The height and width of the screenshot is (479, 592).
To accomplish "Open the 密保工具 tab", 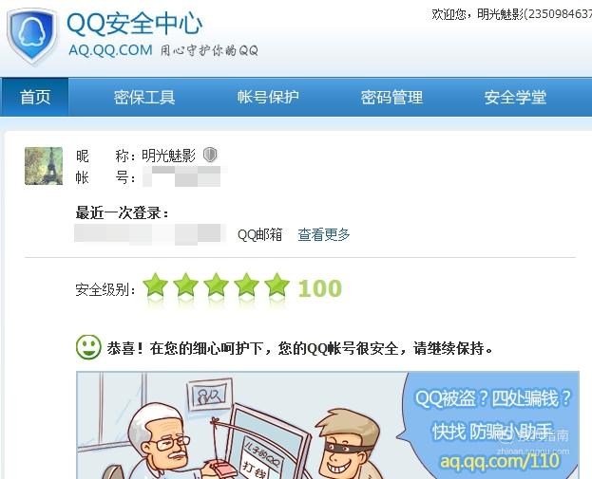I will (x=144, y=98).
